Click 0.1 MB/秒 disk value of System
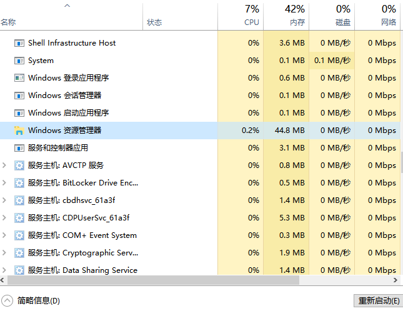Screen dimensions: 403x311 [332, 61]
